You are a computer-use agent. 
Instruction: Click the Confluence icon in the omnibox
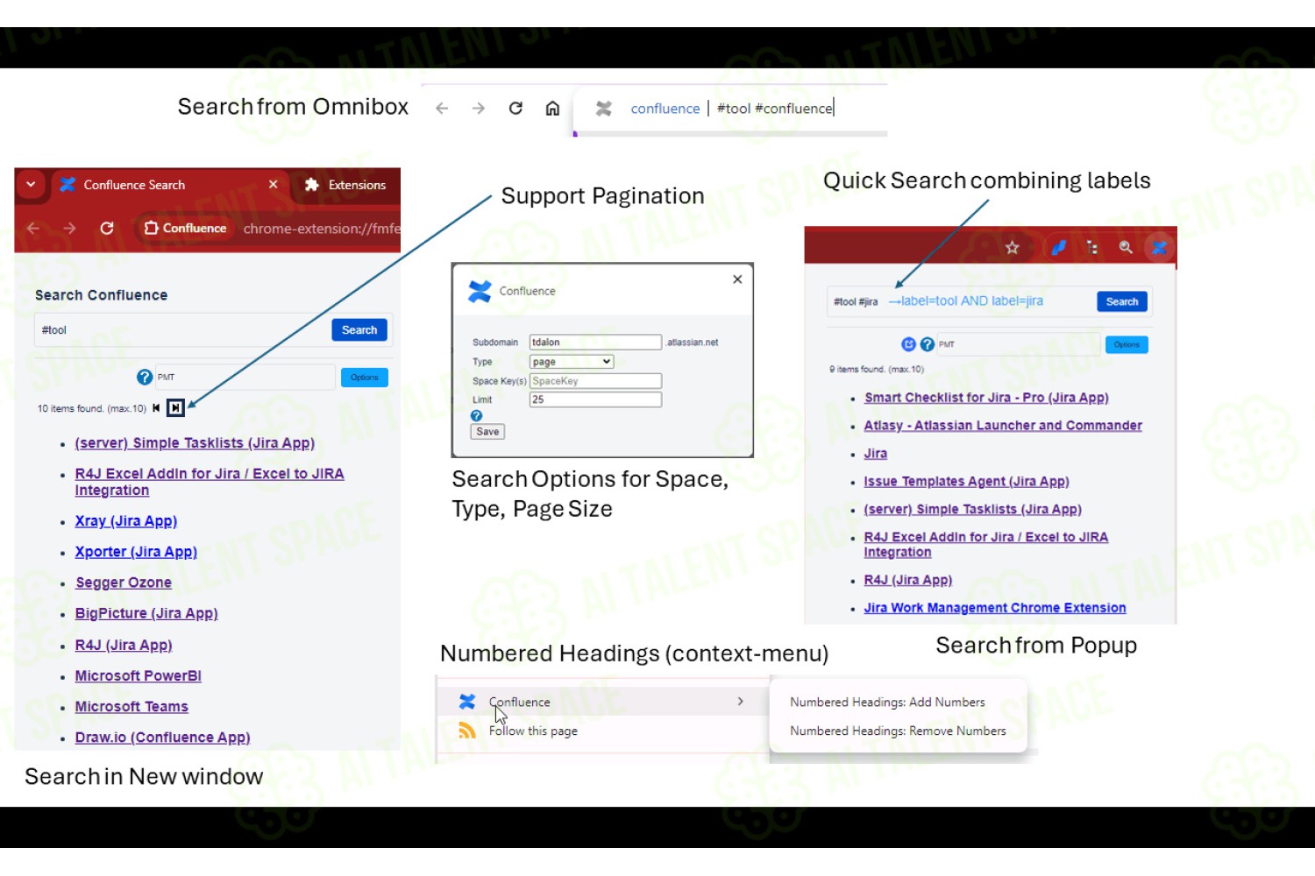[x=604, y=109]
